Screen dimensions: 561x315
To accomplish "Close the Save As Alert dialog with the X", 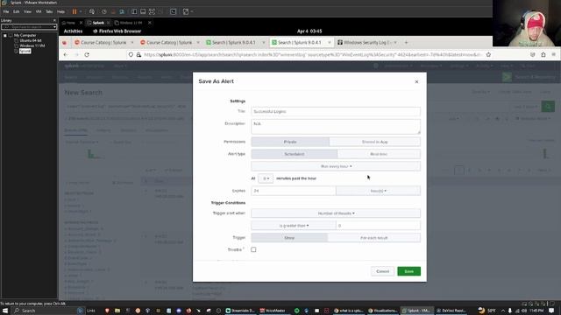I will click(x=416, y=81).
